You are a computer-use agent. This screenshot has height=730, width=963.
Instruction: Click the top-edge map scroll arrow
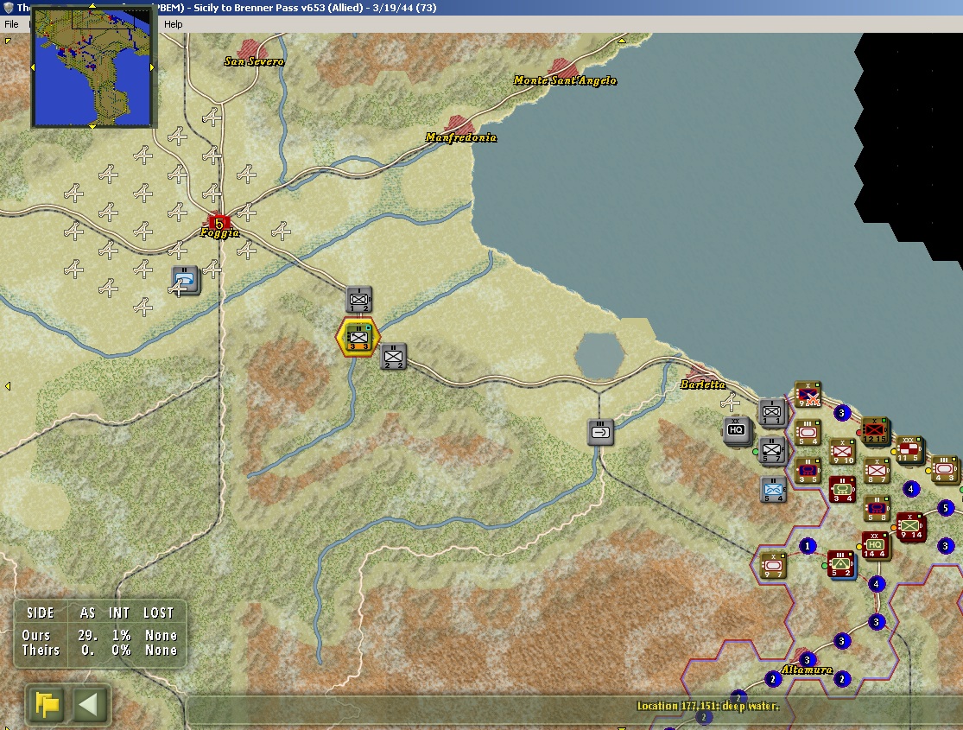tap(622, 41)
